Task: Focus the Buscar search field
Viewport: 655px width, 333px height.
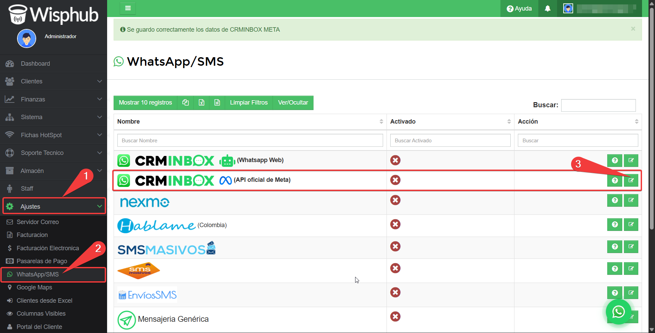Action: [598, 105]
